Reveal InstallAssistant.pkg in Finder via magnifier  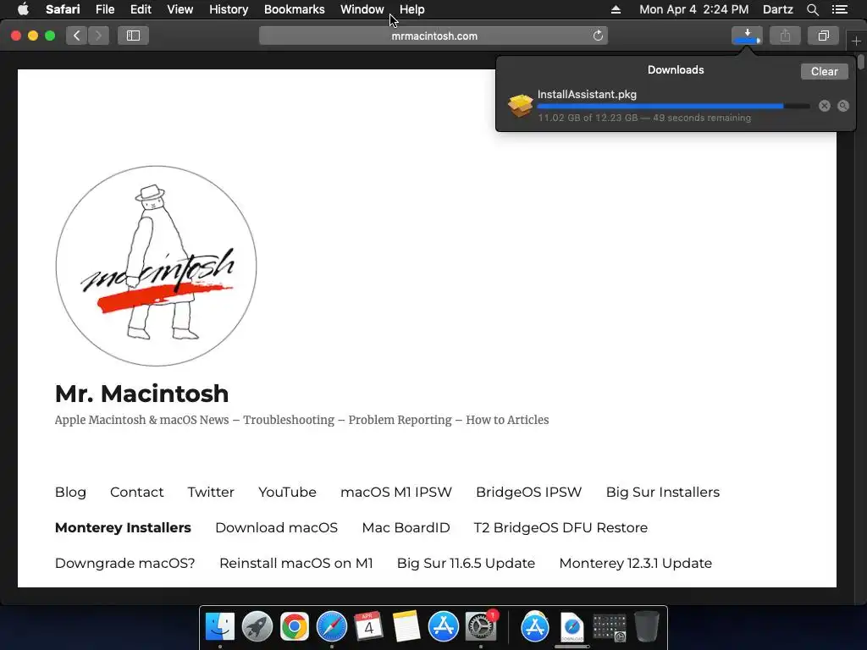tap(843, 106)
